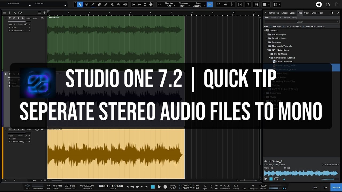Image resolution: width=342 pixels, height=192 pixels.
Task: Click preview player play button
Action: pyautogui.click(x=266, y=179)
